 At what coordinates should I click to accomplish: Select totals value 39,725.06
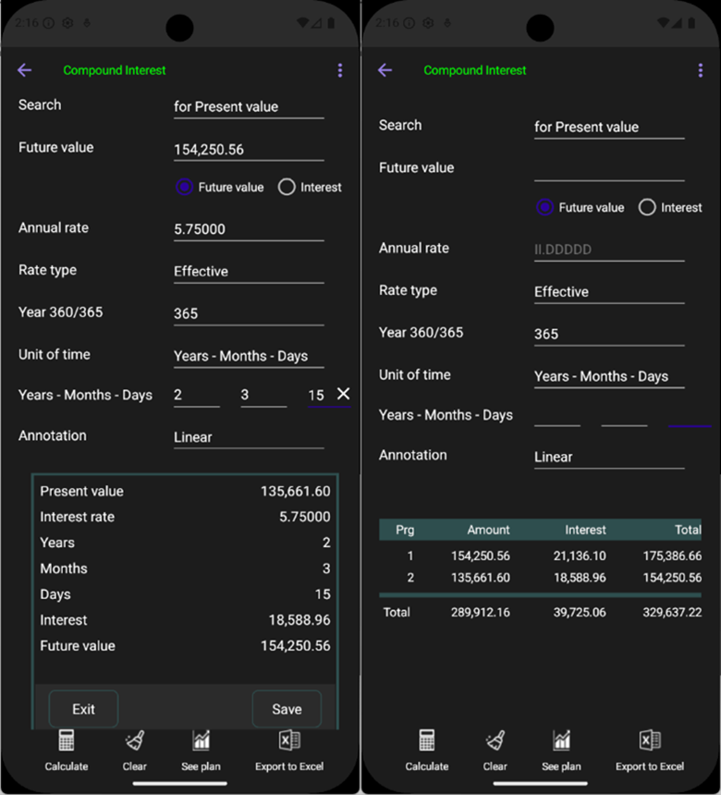(580, 613)
